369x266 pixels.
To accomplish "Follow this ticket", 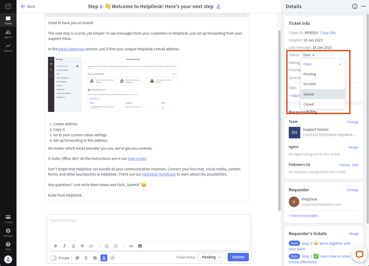I will point(345,165).
